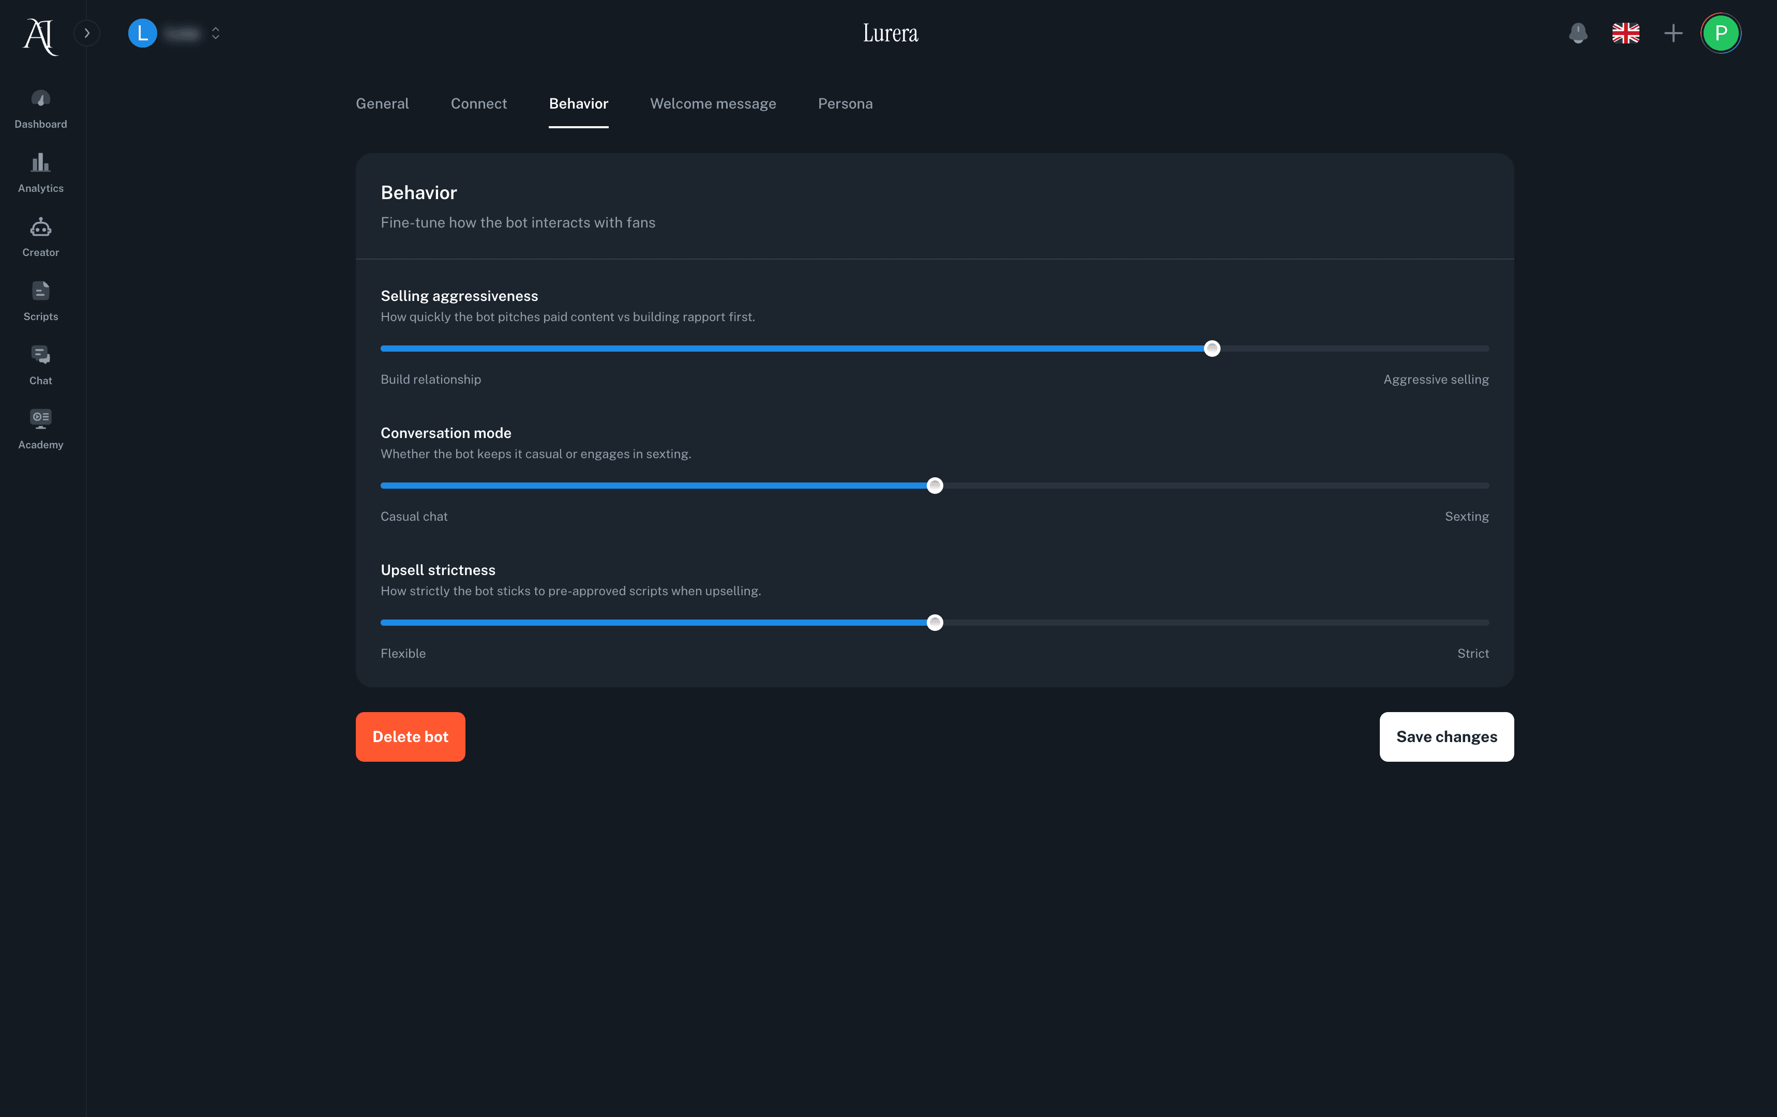This screenshot has height=1117, width=1777.
Task: Open the Academy section
Action: click(x=40, y=428)
